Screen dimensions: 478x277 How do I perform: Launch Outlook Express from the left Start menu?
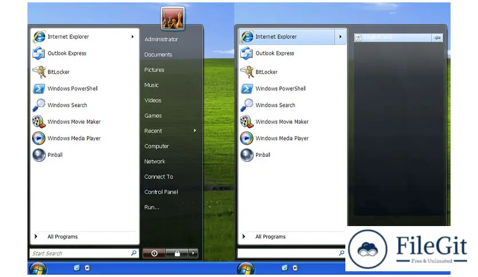tap(84, 53)
